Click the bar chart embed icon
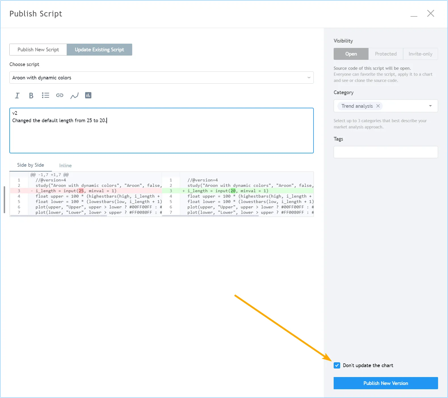This screenshot has height=398, width=448. click(88, 96)
